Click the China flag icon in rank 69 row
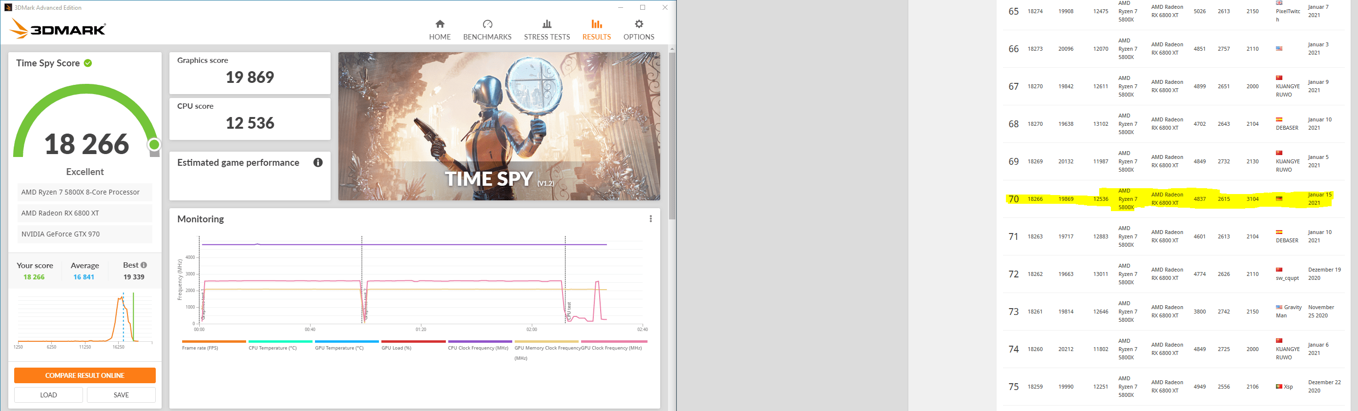 1279,153
